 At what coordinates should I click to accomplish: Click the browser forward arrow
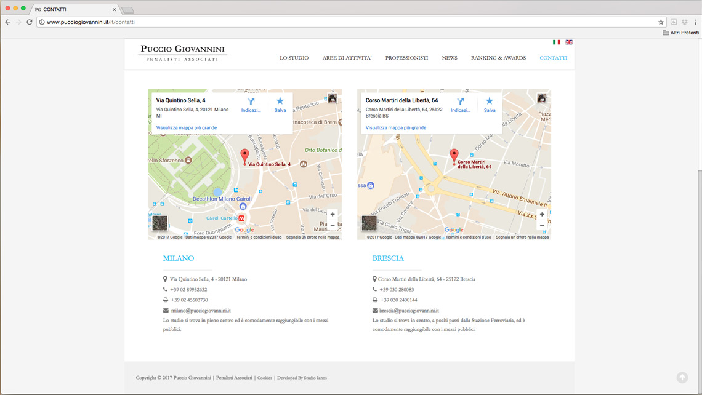pos(18,22)
